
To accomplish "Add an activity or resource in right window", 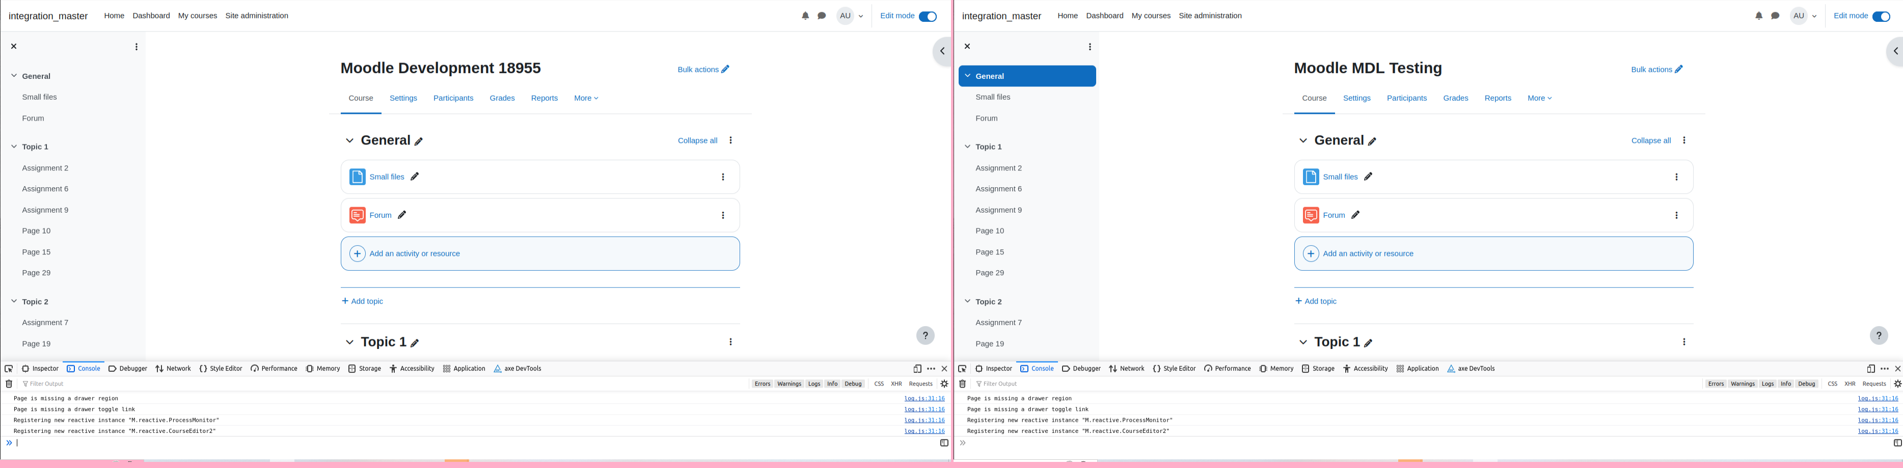I will pos(1494,254).
